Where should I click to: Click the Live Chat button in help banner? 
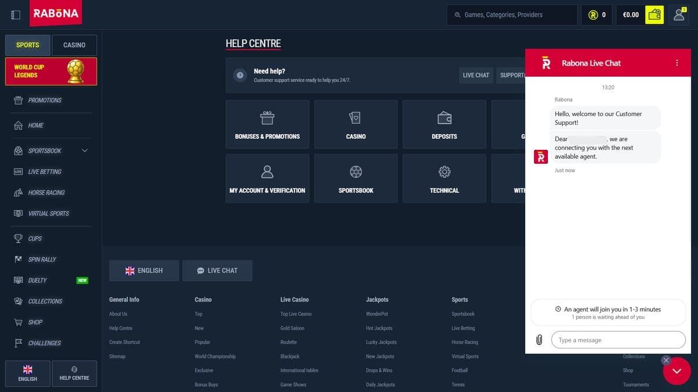pos(476,75)
